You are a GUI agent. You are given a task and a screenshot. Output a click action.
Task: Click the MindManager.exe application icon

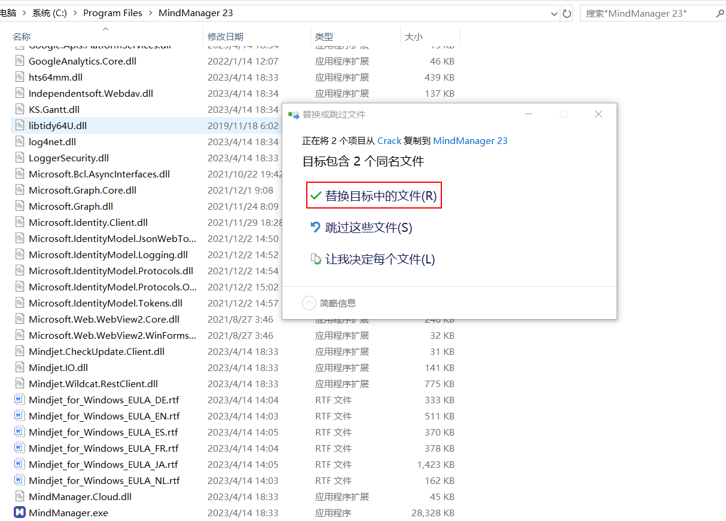[x=19, y=513]
